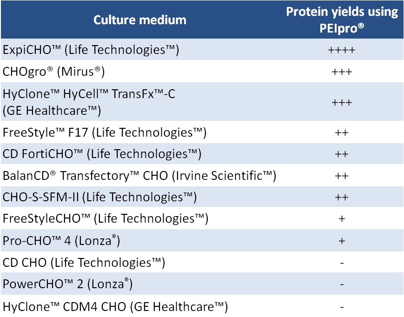
Task: Select the CHO-S-SFM-II (Life Technologies) cell
Action: click(x=100, y=197)
